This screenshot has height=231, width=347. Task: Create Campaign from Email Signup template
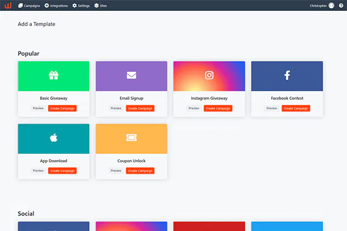coord(141,108)
